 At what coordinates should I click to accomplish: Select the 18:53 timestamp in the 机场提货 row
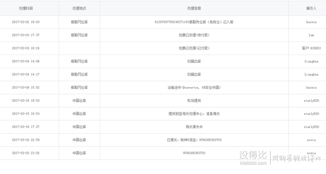tap(26, 101)
